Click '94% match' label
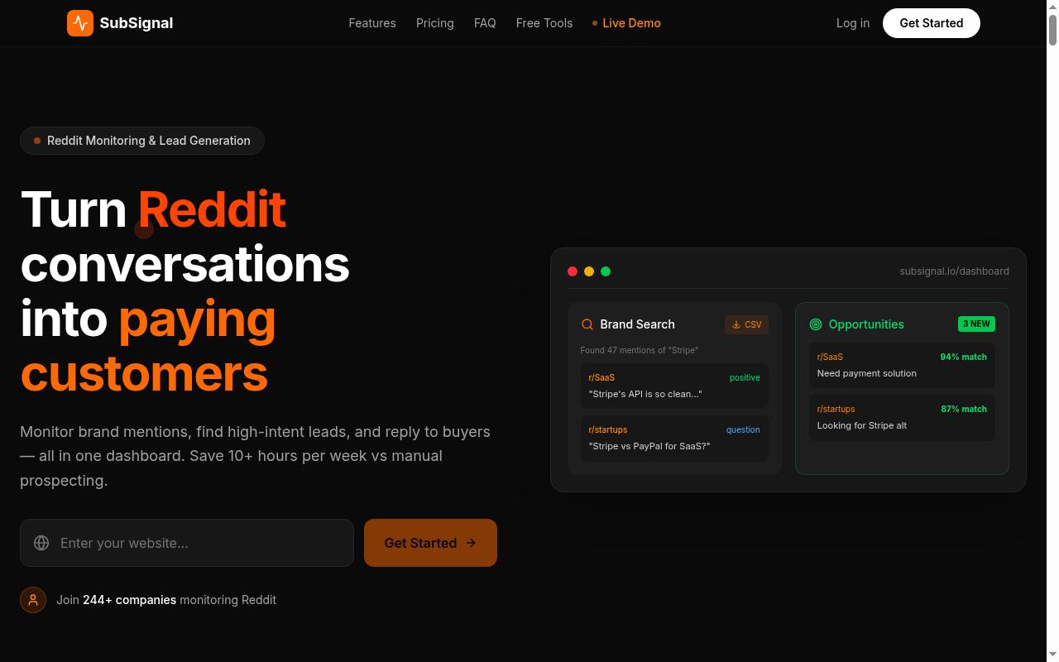 pyautogui.click(x=963, y=357)
